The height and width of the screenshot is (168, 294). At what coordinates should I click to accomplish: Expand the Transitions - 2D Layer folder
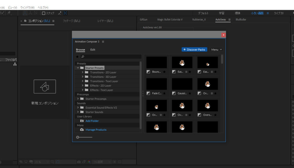[82, 72]
